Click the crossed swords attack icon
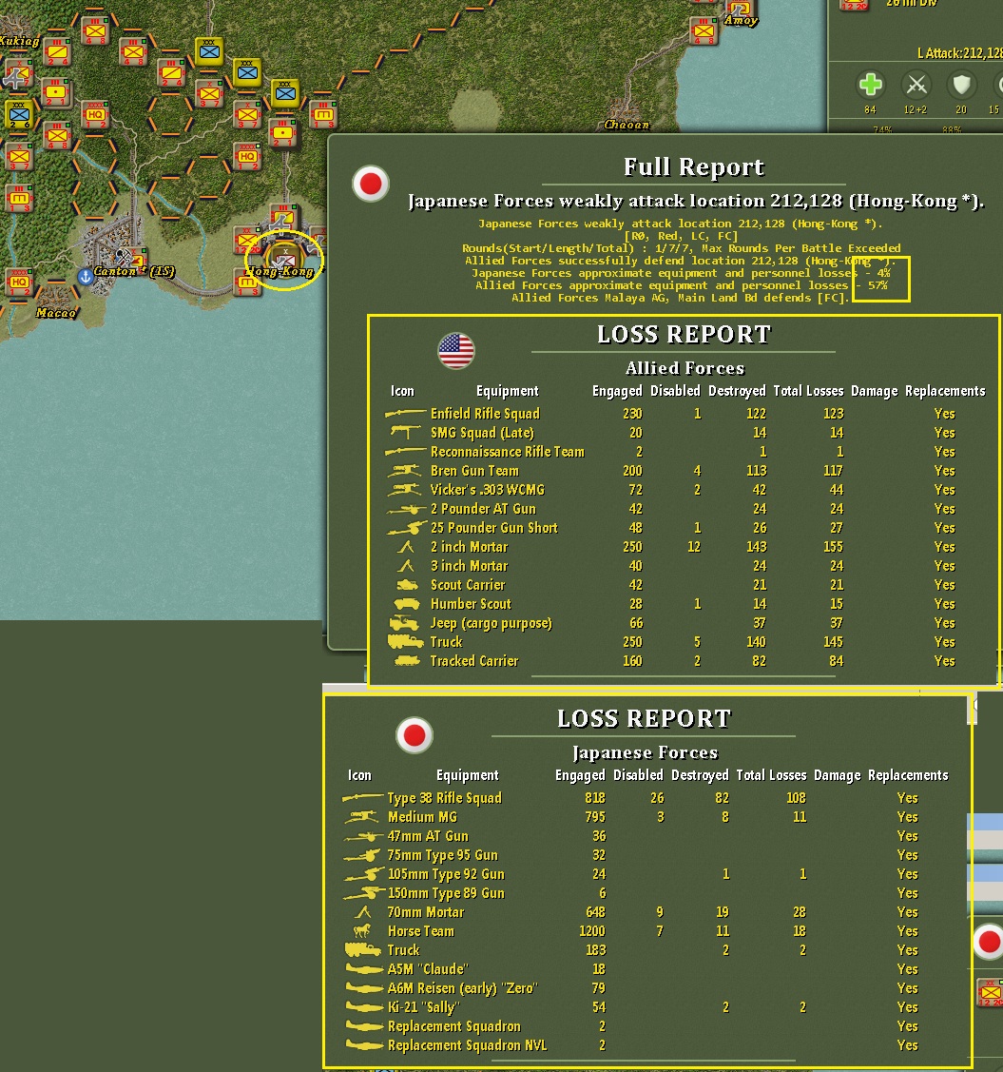 click(x=916, y=85)
